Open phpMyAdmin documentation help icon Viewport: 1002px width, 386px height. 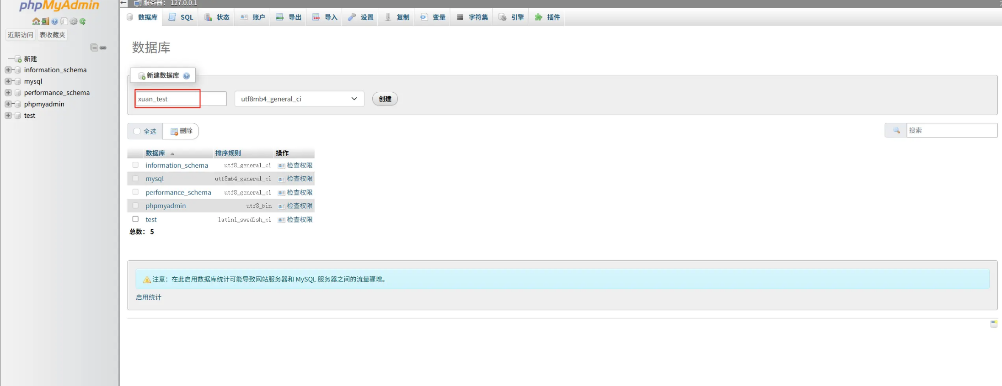(x=55, y=21)
